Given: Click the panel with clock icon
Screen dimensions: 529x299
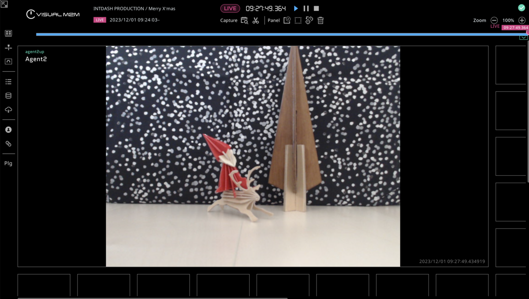Looking at the screenshot, I should click(287, 20).
